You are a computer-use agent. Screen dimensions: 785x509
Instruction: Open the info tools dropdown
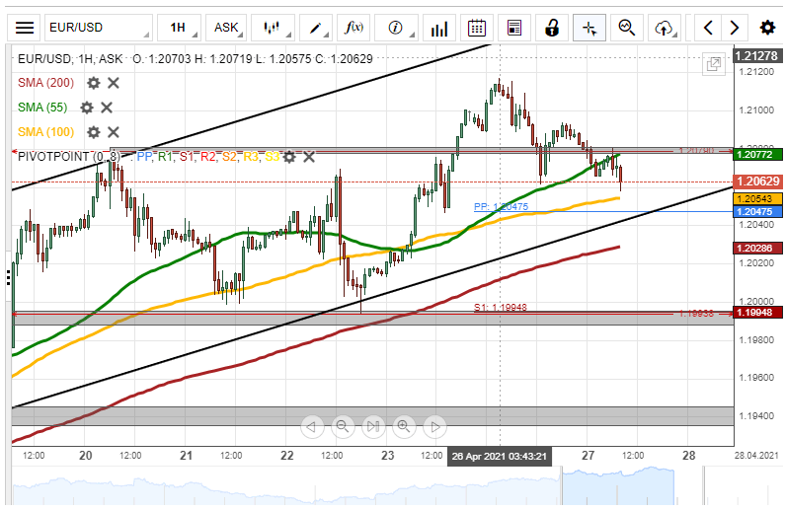point(401,28)
